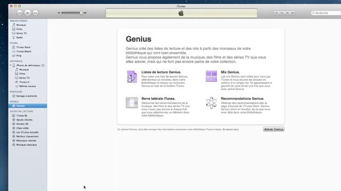Click the Mix Genius heading
This screenshot has height=191, width=341.
(230, 72)
